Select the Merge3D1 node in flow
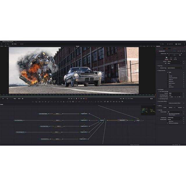The image size is (186, 186). click(x=102, y=120)
